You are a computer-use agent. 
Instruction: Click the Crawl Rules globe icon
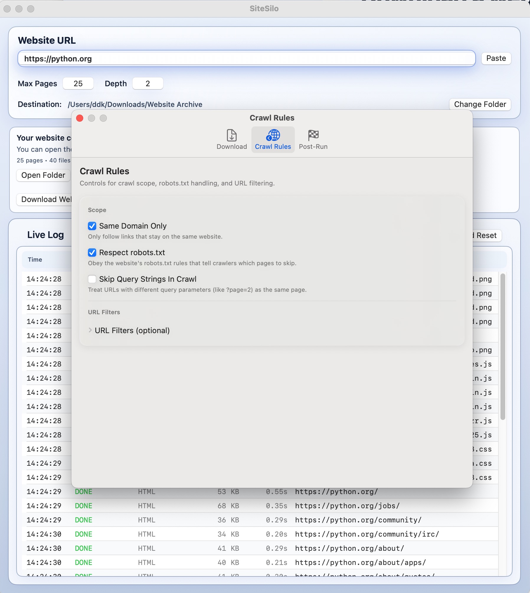click(x=273, y=135)
